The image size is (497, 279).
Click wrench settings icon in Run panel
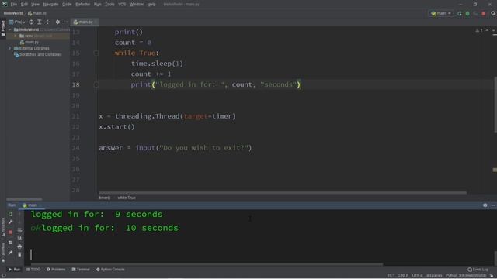[10, 222]
